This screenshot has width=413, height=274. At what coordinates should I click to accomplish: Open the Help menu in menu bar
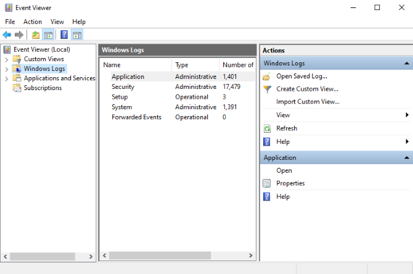click(x=79, y=22)
